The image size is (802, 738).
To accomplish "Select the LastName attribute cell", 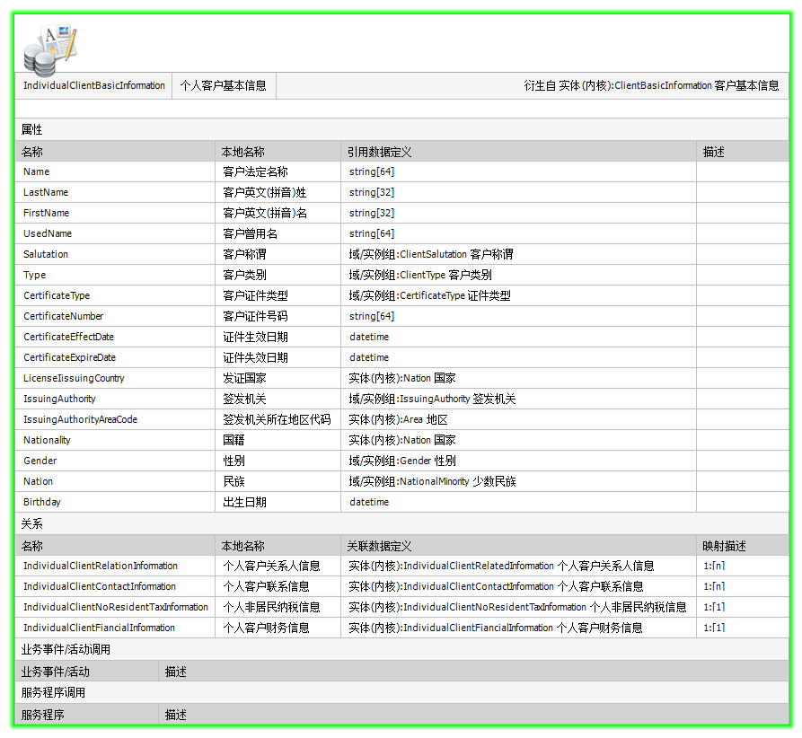I will 115,192.
